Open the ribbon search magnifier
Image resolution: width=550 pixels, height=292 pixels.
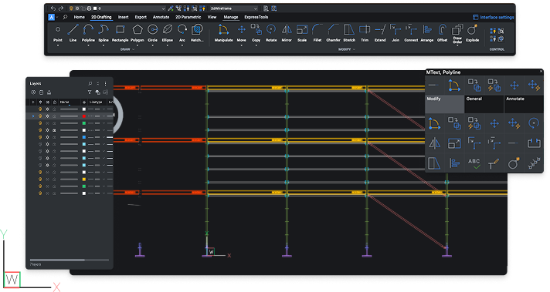(x=65, y=17)
